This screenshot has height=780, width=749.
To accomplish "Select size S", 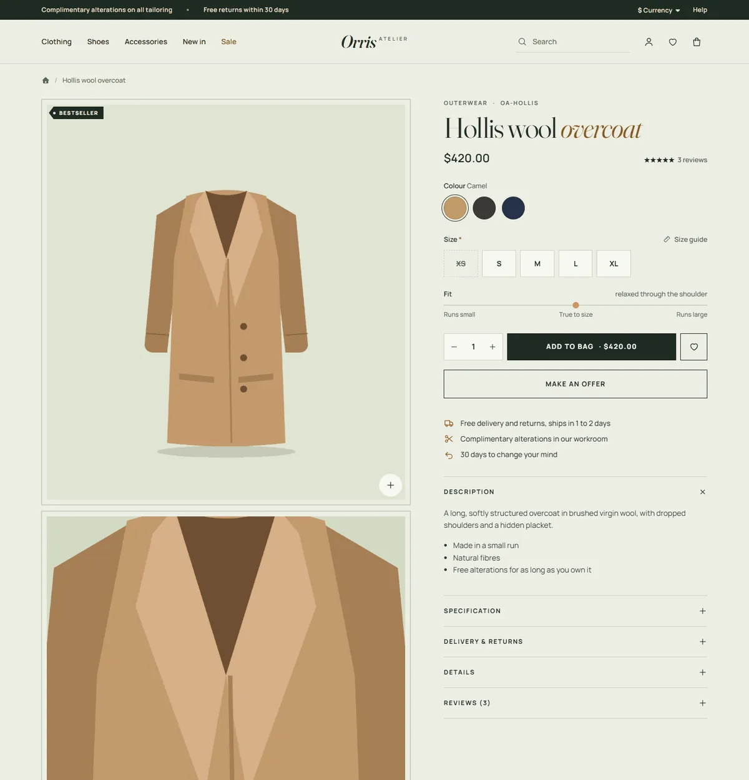I will pos(499,263).
